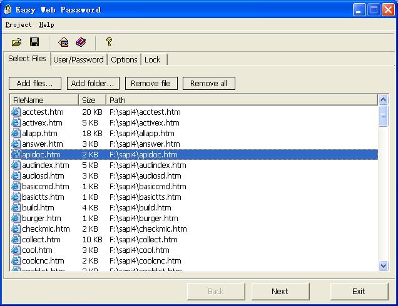Click the file list scroll up arrow
The image size is (398, 306).
383,99
